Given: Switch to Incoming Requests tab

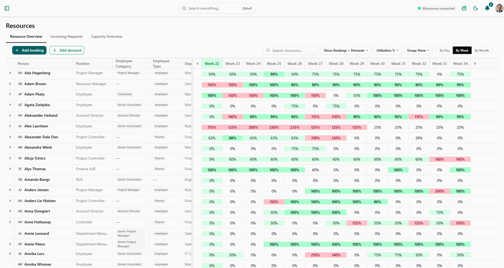Looking at the screenshot, I should 67,37.
